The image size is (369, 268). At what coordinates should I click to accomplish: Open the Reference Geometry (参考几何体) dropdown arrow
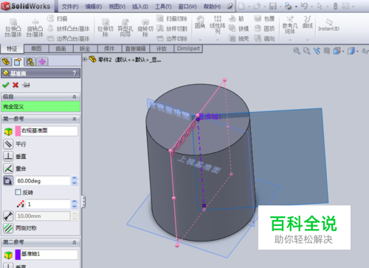(290, 40)
